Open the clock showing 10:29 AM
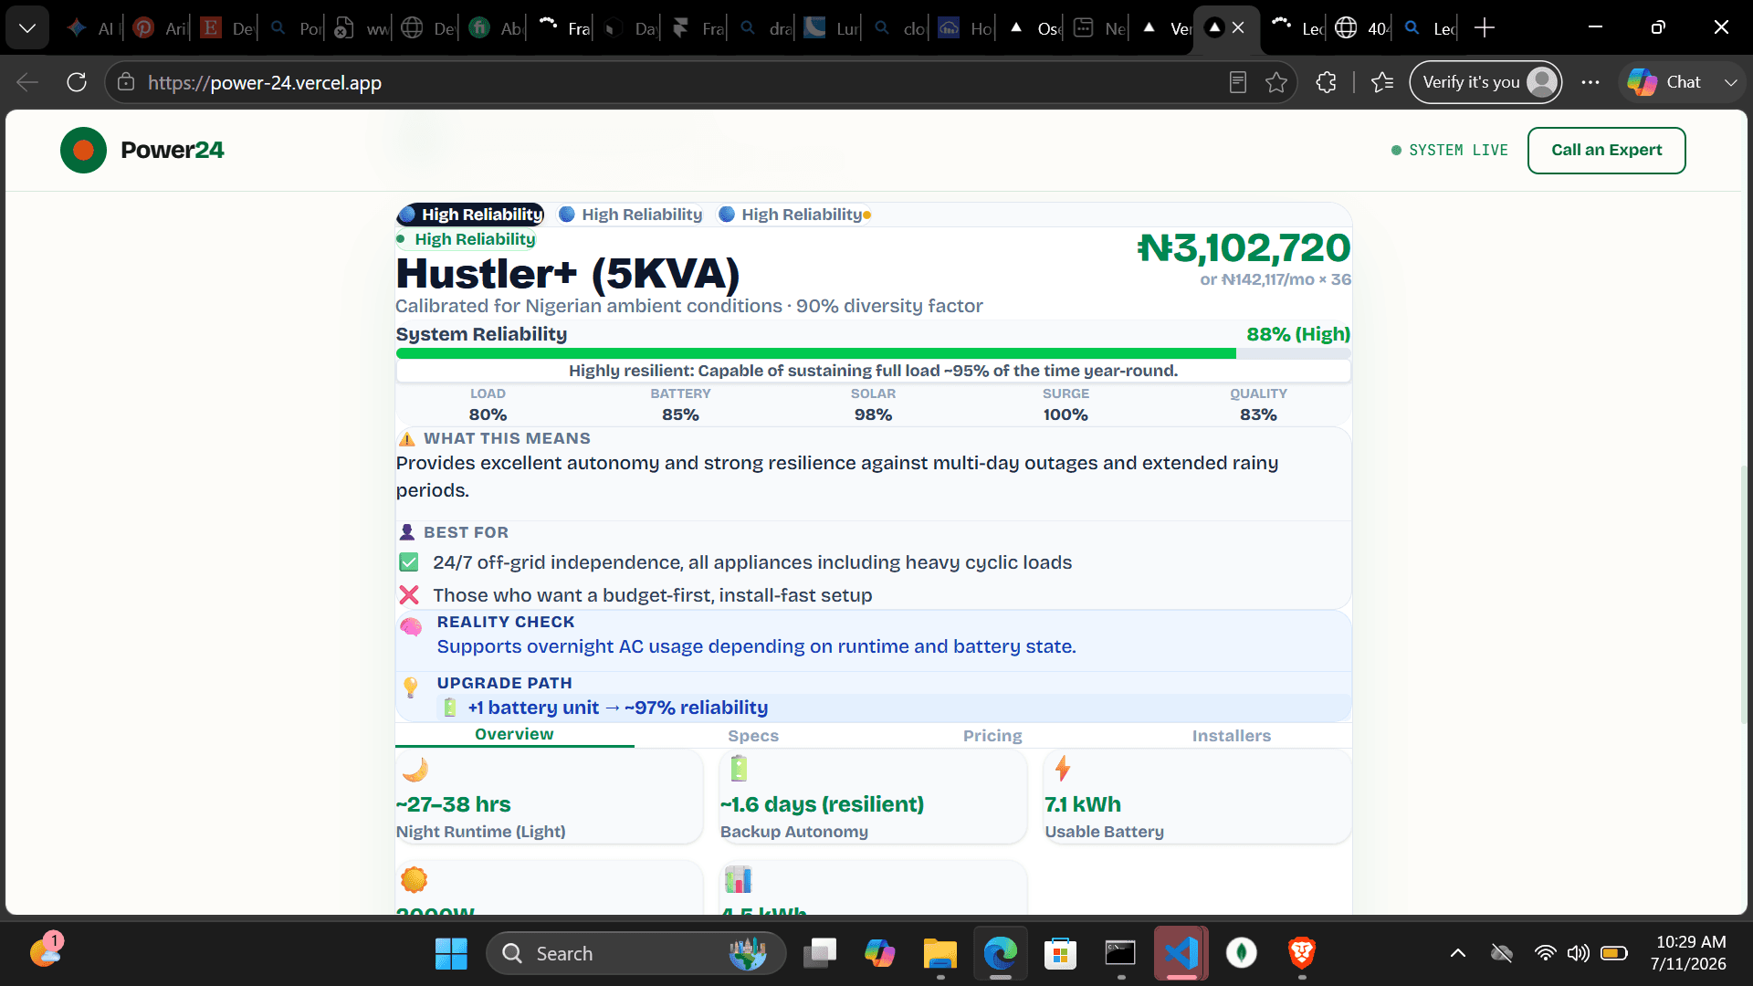 [1691, 953]
